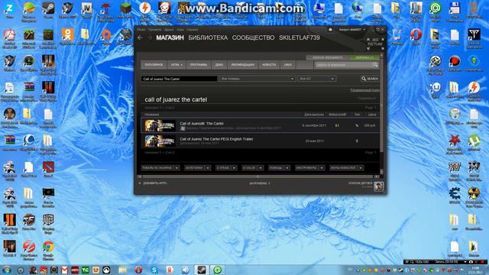Switch to the БИБЛИОТЕКА tab
Image resolution: width=489 pixels, height=275 pixels.
[x=208, y=37]
